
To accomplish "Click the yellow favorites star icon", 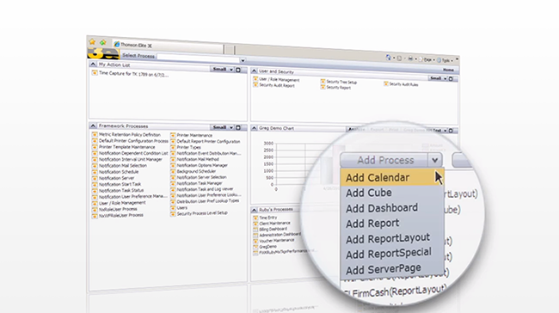I will (x=92, y=42).
